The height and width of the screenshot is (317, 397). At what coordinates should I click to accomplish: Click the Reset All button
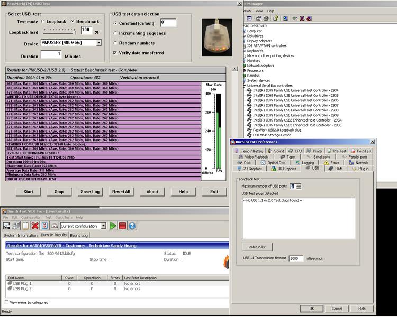(x=121, y=192)
